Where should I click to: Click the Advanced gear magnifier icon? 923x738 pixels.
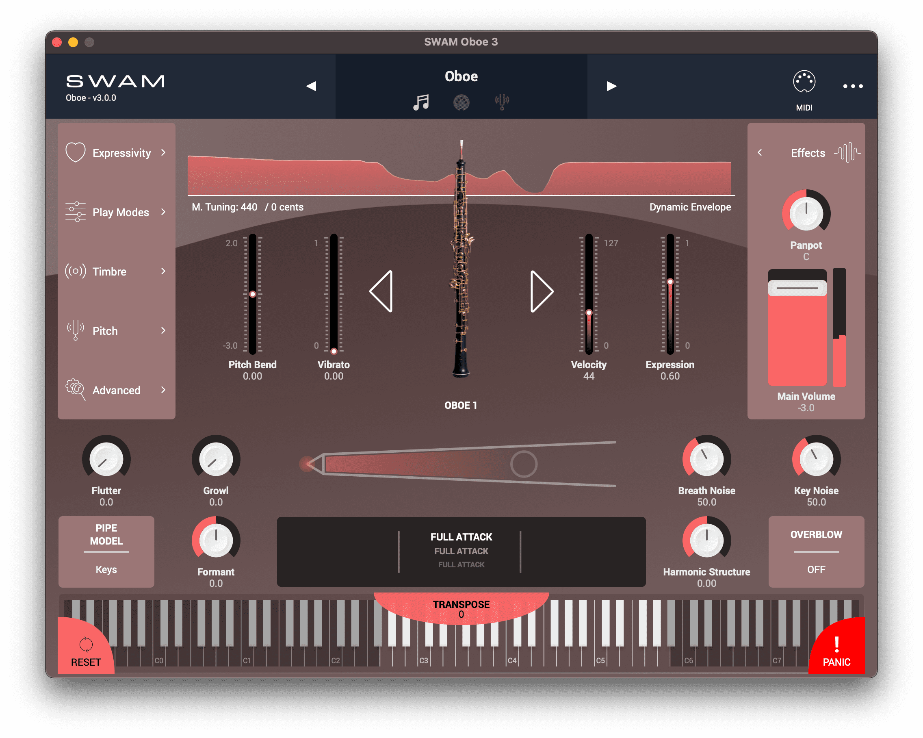[75, 389]
